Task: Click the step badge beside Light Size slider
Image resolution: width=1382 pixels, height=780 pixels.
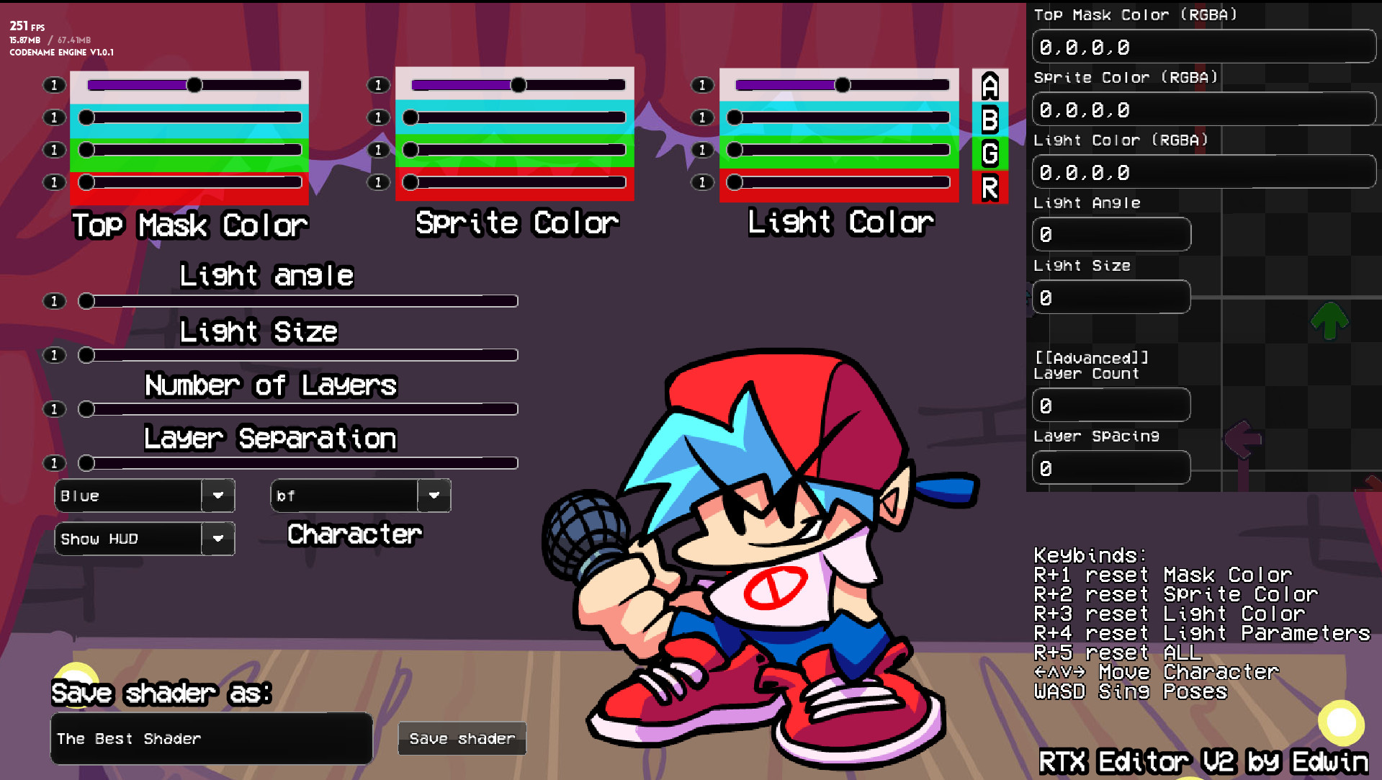Action: [x=54, y=355]
